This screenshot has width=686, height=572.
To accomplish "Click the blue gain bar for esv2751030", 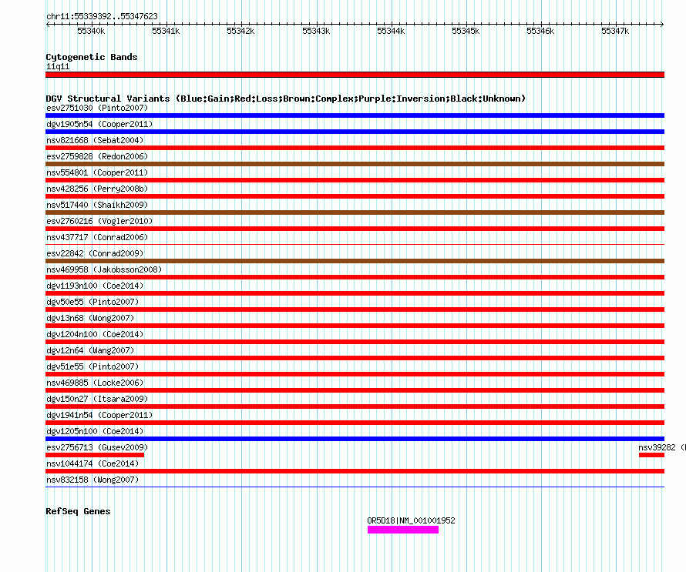I will pyautogui.click(x=355, y=115).
